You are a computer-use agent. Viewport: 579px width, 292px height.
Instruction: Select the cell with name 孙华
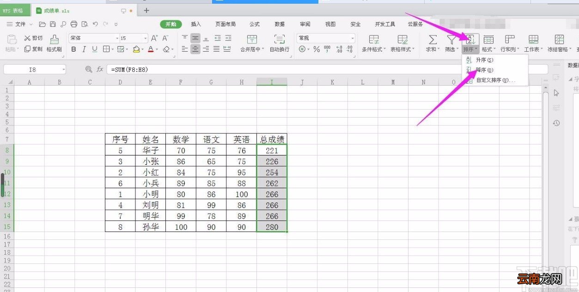[151, 226]
